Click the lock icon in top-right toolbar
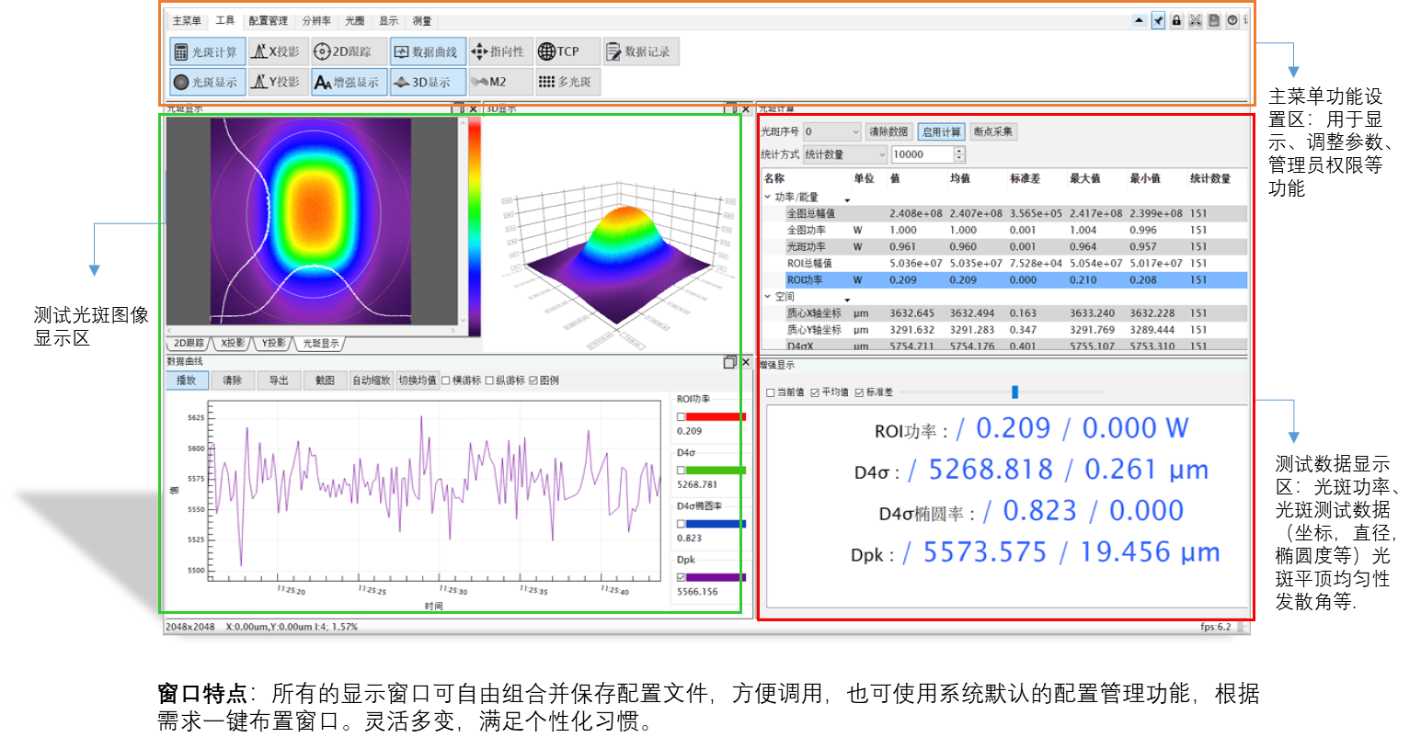Screen dimensions: 1421x749 click(1176, 21)
